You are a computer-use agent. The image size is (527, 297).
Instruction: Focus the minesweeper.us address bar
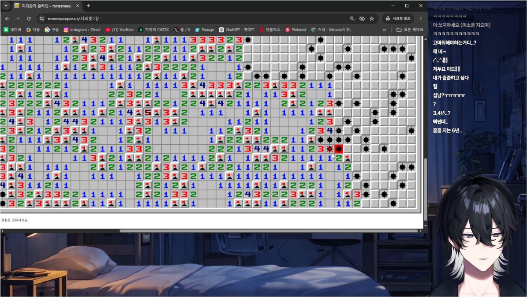[x=195, y=19]
